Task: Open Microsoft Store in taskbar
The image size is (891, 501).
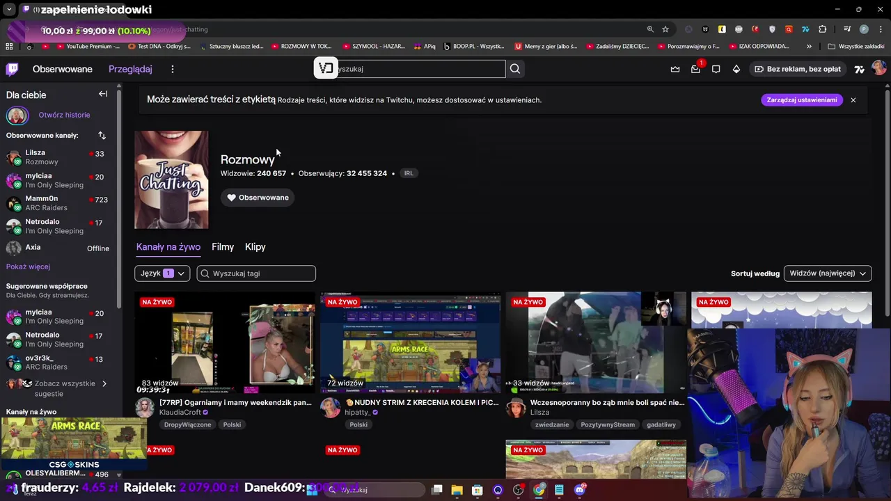Action: pos(478,490)
